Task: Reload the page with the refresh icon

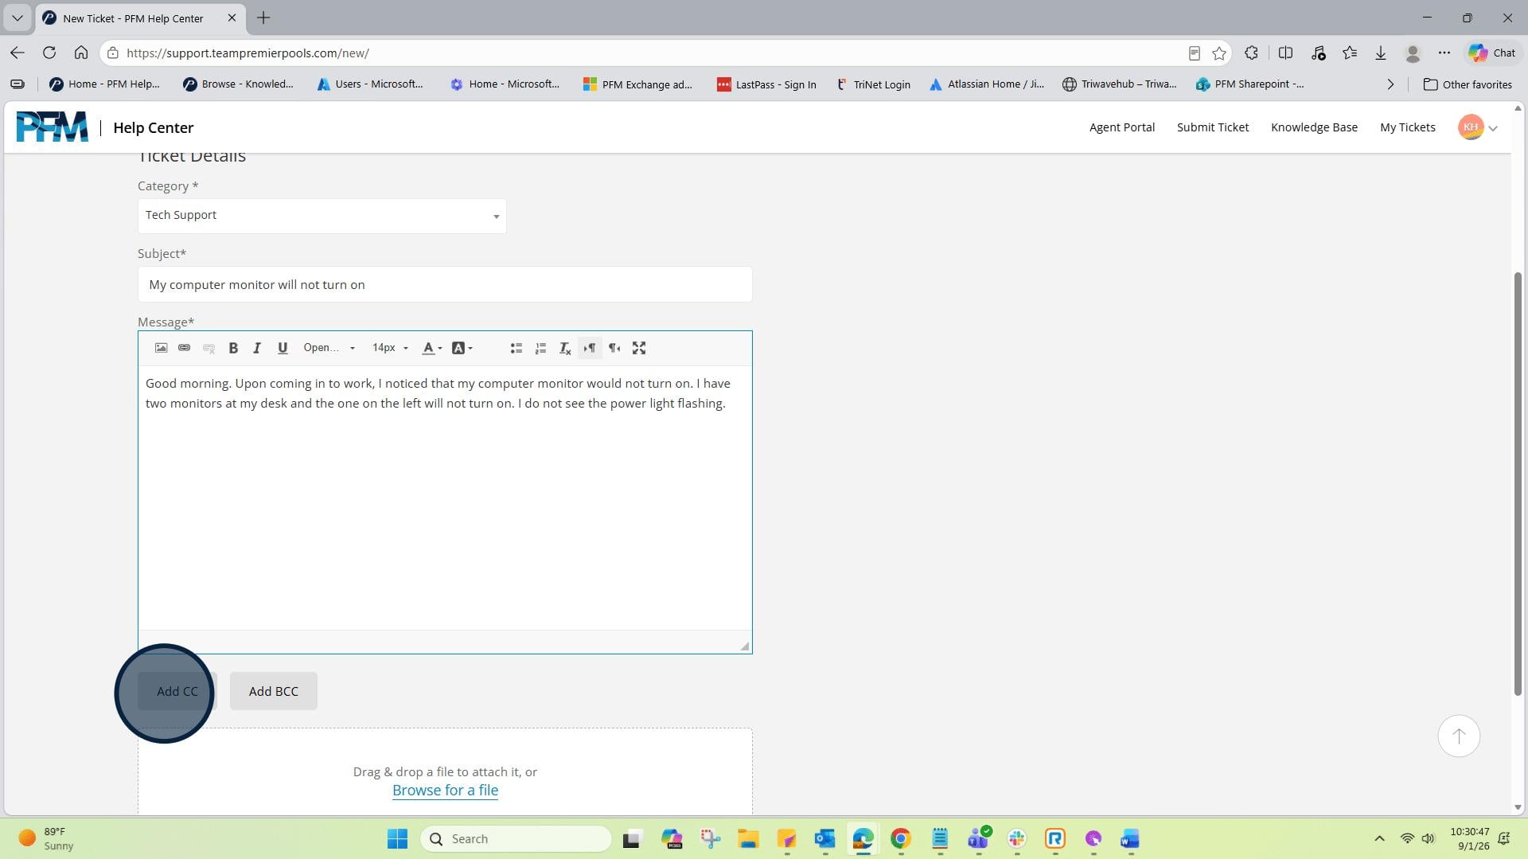Action: pyautogui.click(x=49, y=53)
